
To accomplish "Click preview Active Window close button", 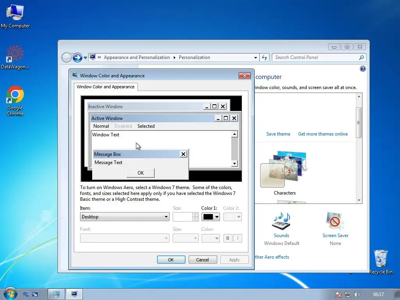I will [x=234, y=118].
